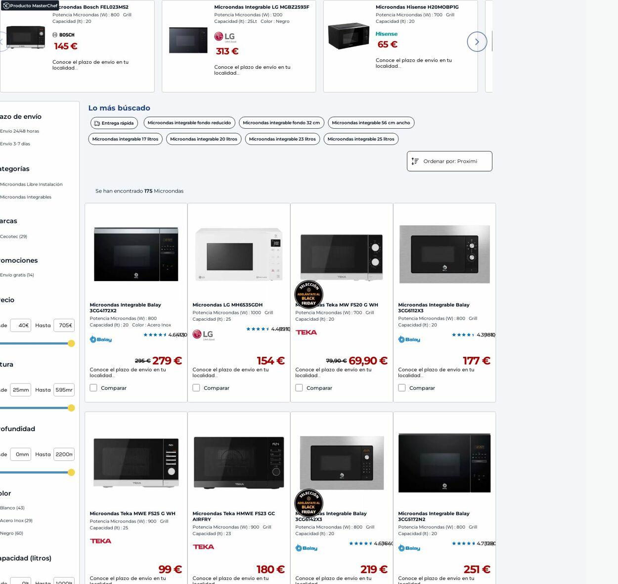The width and height of the screenshot is (618, 584).
Task: Filter by color Blanco (43)
Action: [x=12, y=508]
